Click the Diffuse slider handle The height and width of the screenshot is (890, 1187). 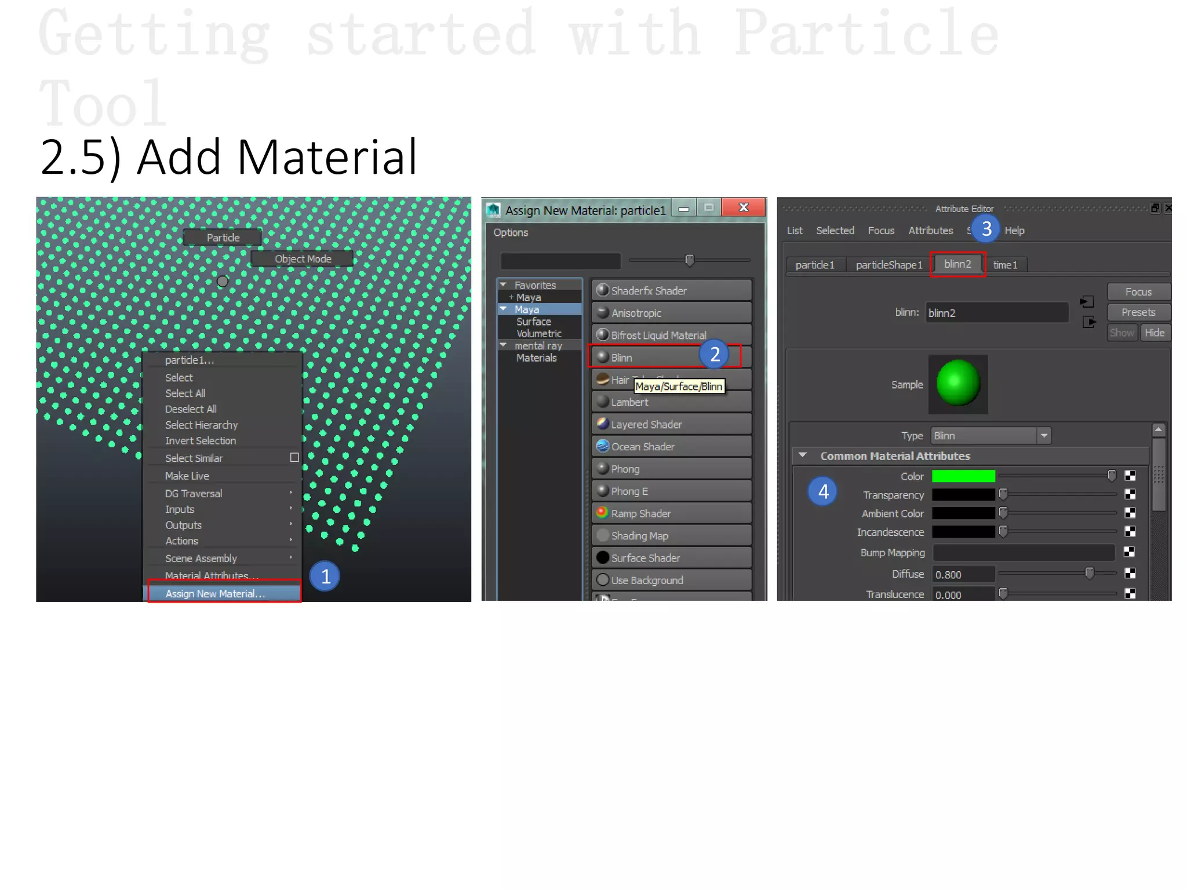(x=1090, y=573)
